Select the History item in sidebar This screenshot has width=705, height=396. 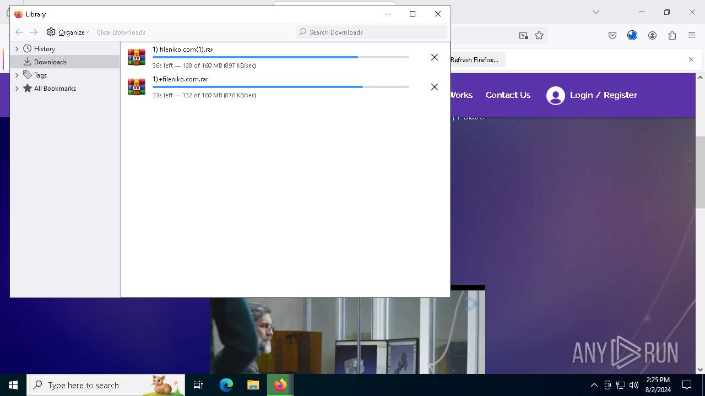click(44, 48)
